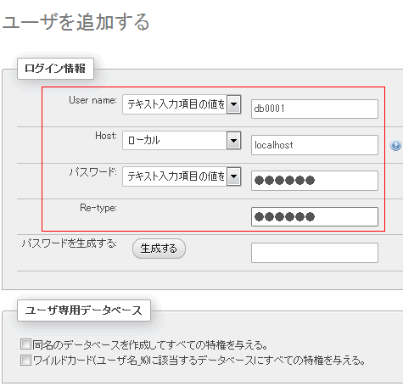
Task: Click the Host: label
Action: point(106,136)
